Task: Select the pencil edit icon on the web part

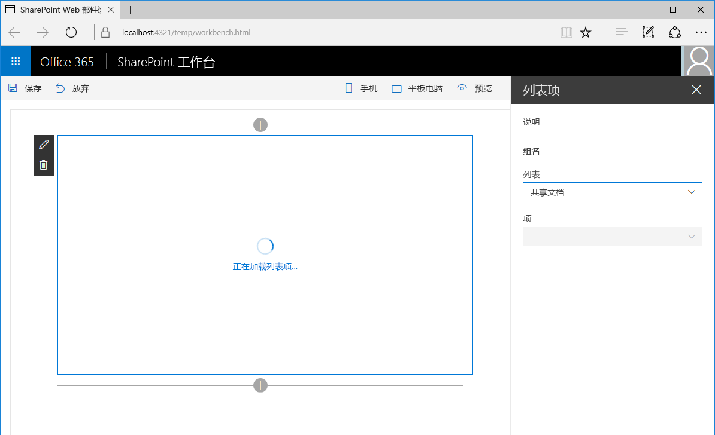Action: (x=43, y=144)
